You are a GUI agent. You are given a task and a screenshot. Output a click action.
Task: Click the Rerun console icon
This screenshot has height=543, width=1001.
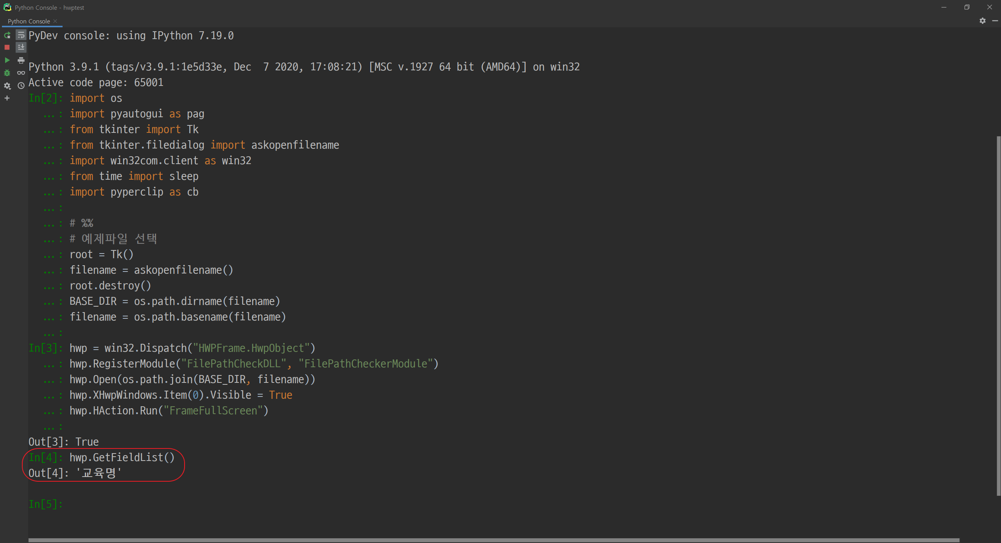pos(7,36)
